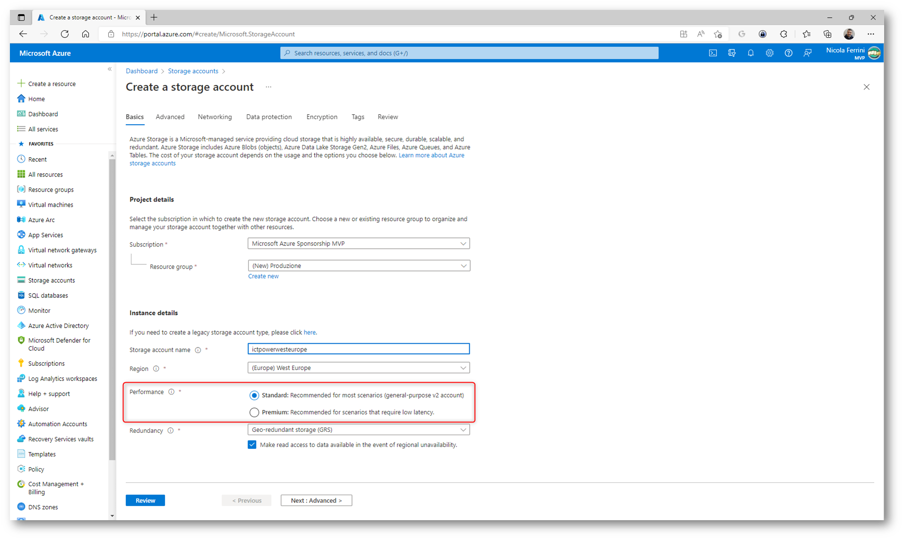Screen dimensions: 904x540
Task: Switch to the Review tab
Action: 387,117
